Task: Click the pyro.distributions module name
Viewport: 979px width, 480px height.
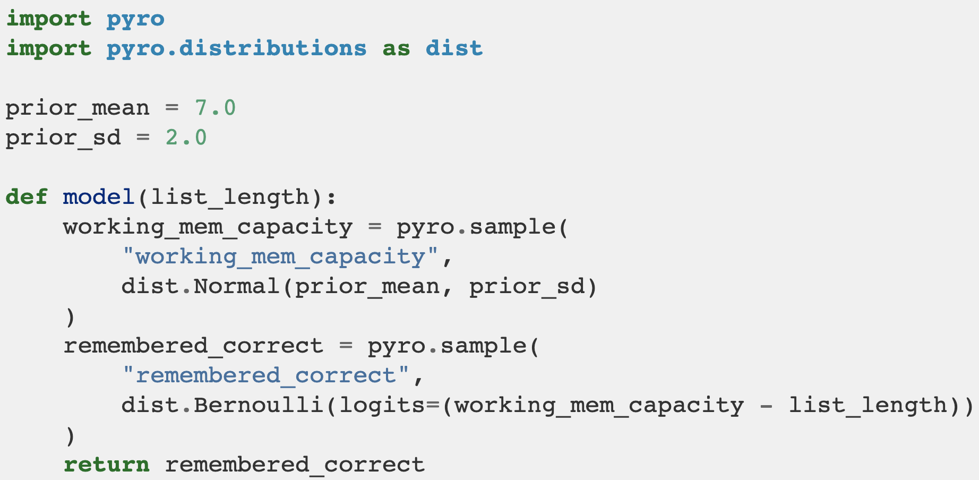Action: click(x=236, y=49)
